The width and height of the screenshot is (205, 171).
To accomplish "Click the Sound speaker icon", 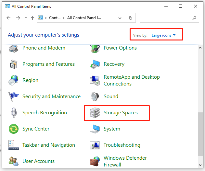I will point(95,97).
